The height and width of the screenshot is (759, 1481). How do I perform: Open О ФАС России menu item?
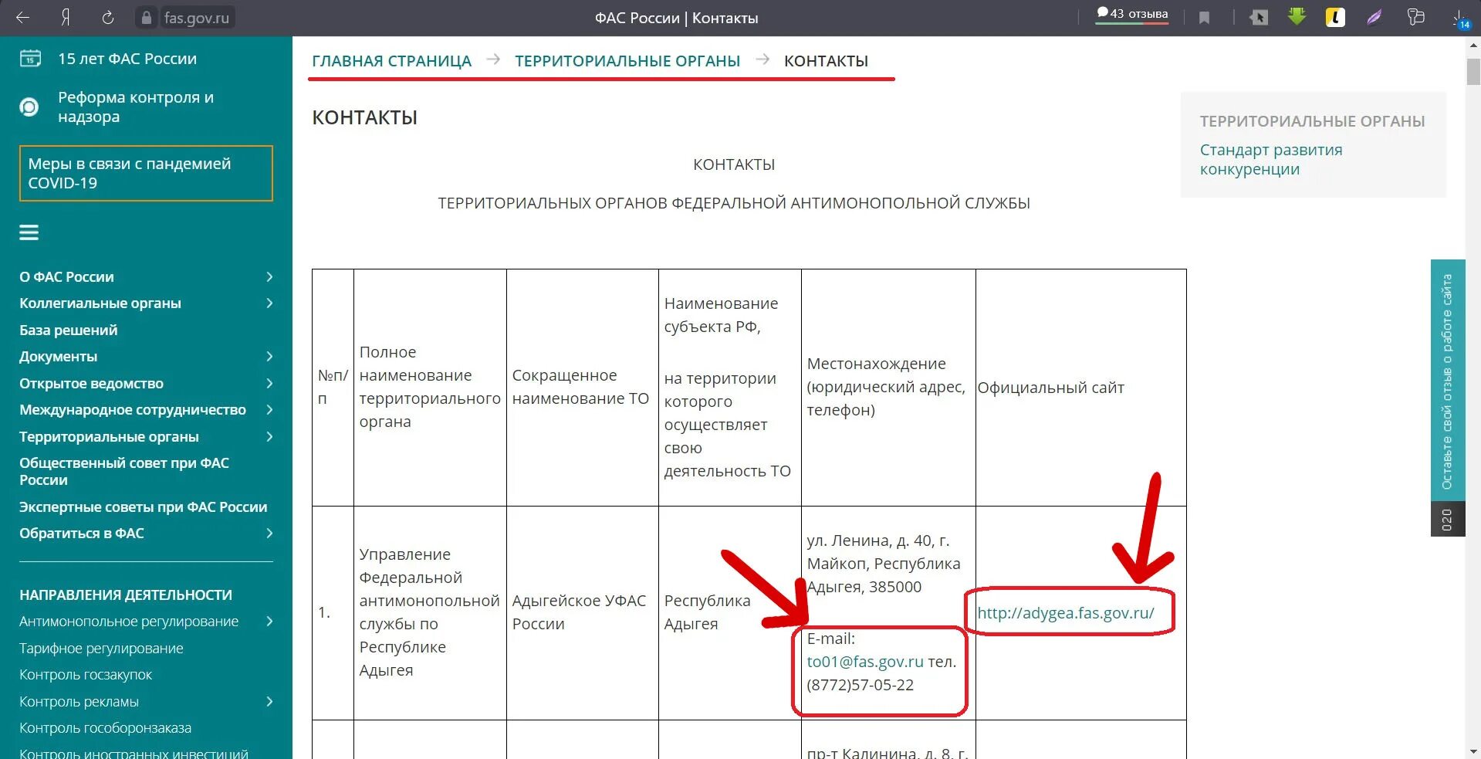pyautogui.click(x=66, y=276)
